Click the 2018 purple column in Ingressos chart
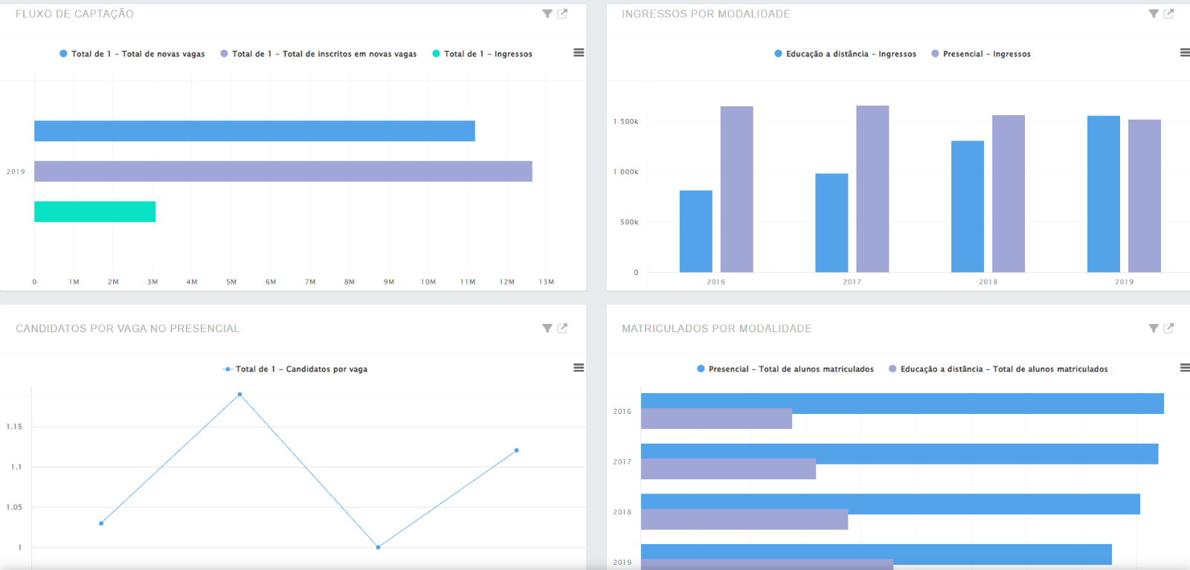 (1009, 193)
